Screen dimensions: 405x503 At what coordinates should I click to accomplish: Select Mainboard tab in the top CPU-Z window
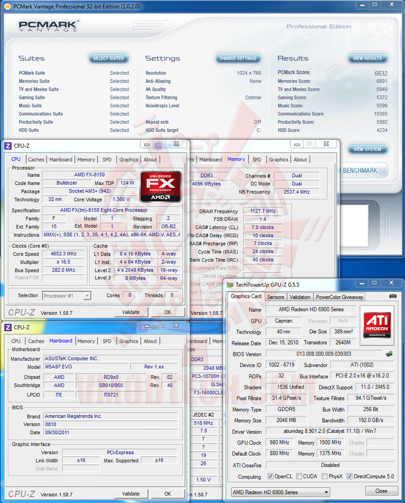[61, 160]
